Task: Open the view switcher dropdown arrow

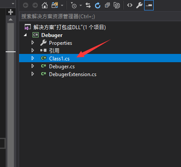Action: click(62, 6)
